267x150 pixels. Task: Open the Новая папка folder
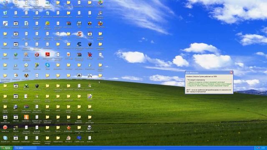pyautogui.click(x=58, y=138)
